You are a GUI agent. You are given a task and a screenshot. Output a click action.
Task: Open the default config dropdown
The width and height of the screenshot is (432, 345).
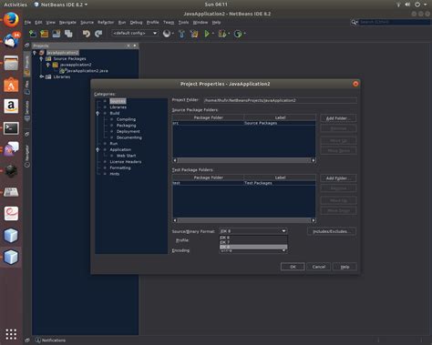pos(135,33)
